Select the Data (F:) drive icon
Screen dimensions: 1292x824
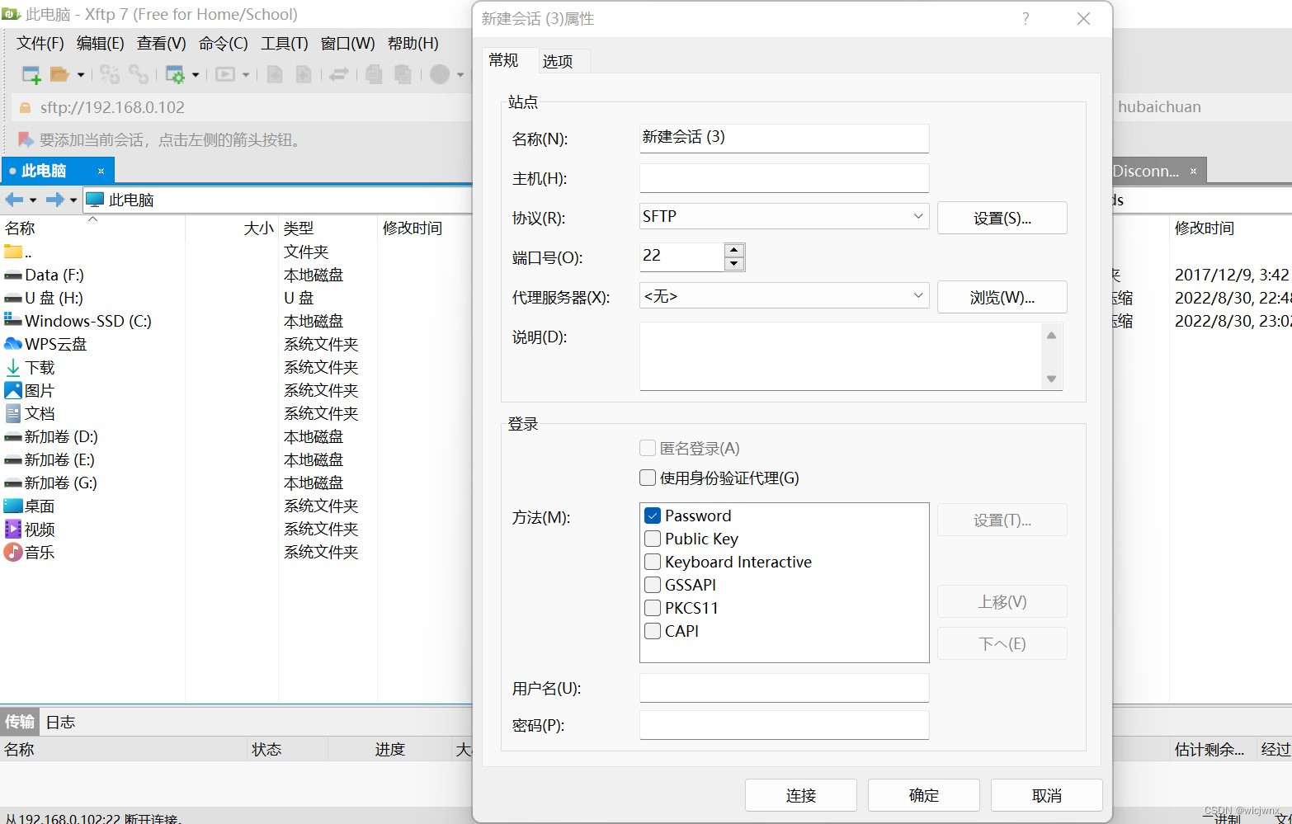click(x=13, y=275)
